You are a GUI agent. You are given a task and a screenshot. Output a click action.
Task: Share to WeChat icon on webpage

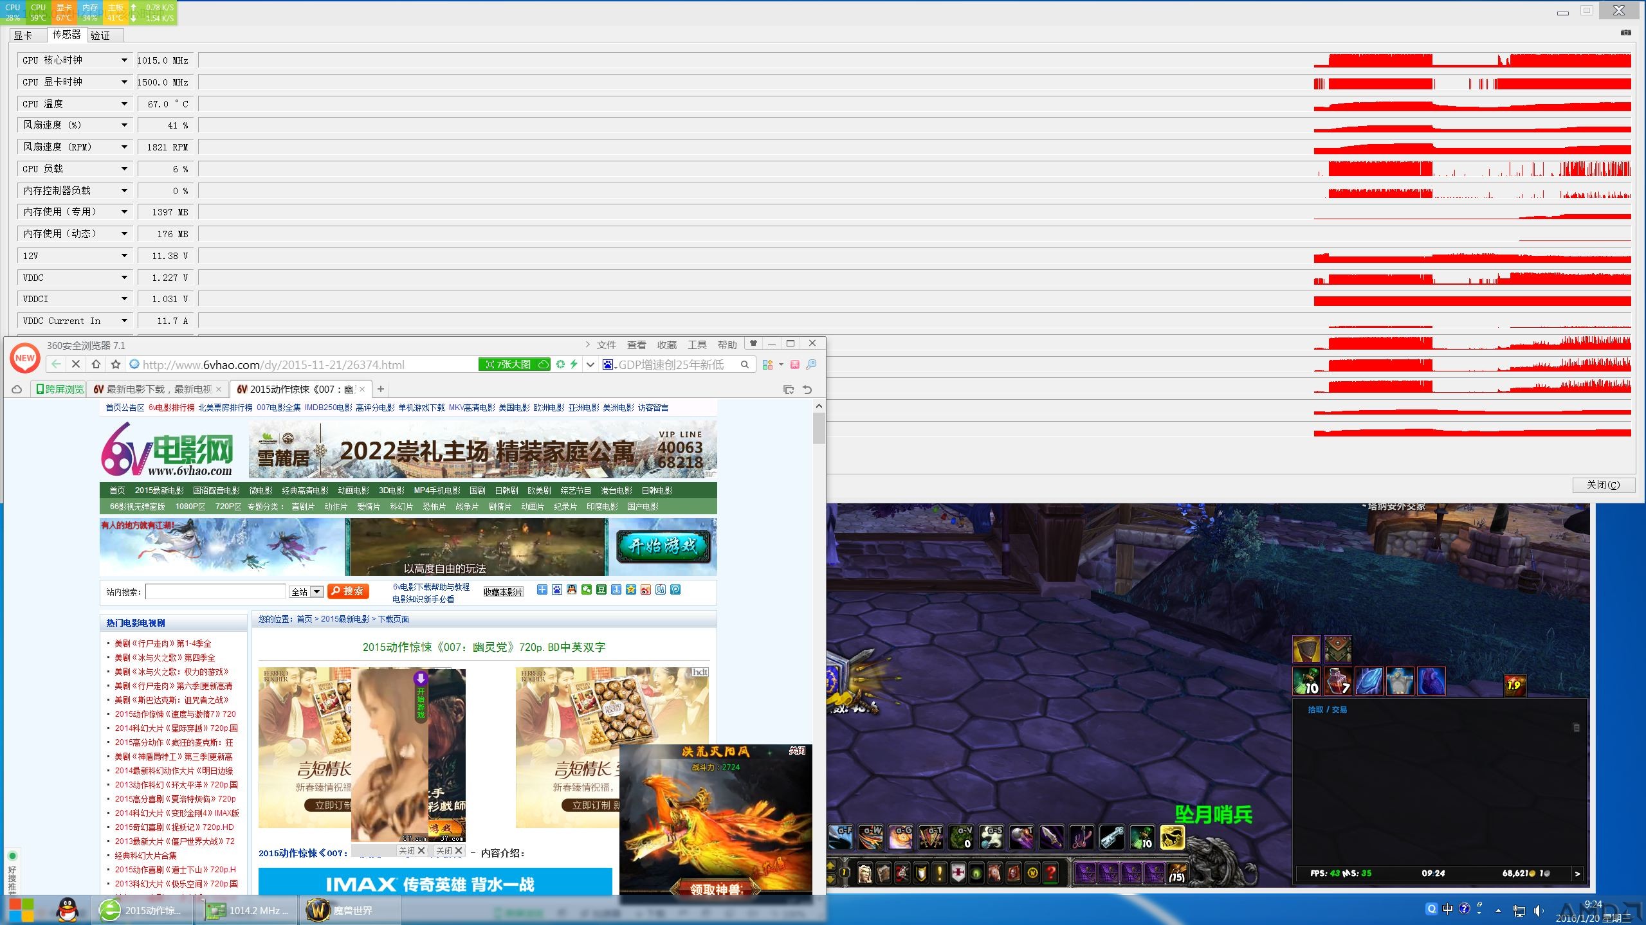coord(587,590)
